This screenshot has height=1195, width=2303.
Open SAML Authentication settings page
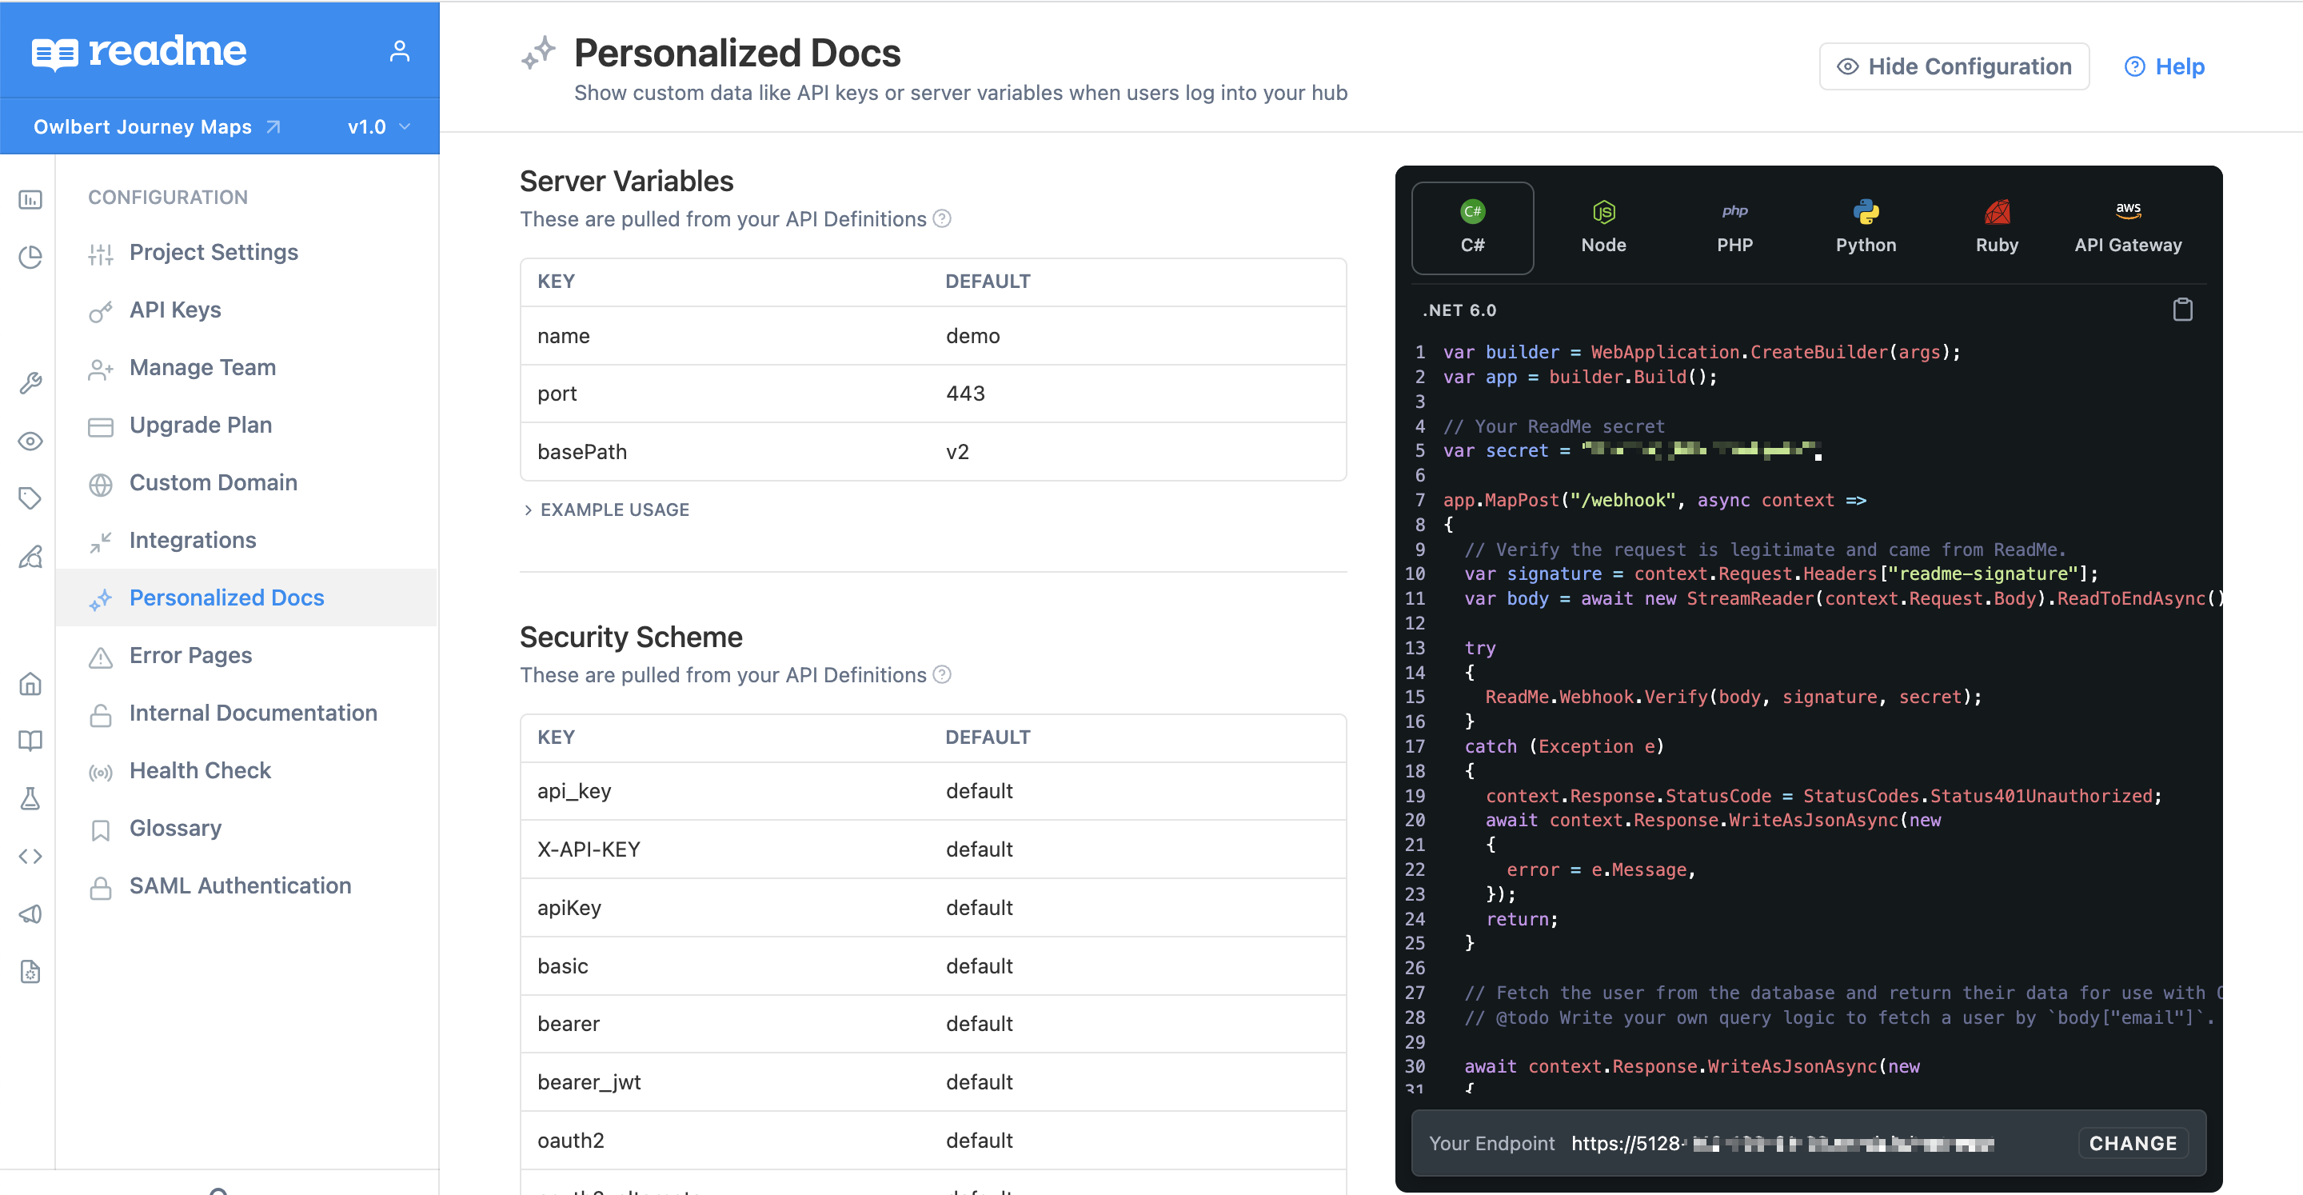coord(240,885)
